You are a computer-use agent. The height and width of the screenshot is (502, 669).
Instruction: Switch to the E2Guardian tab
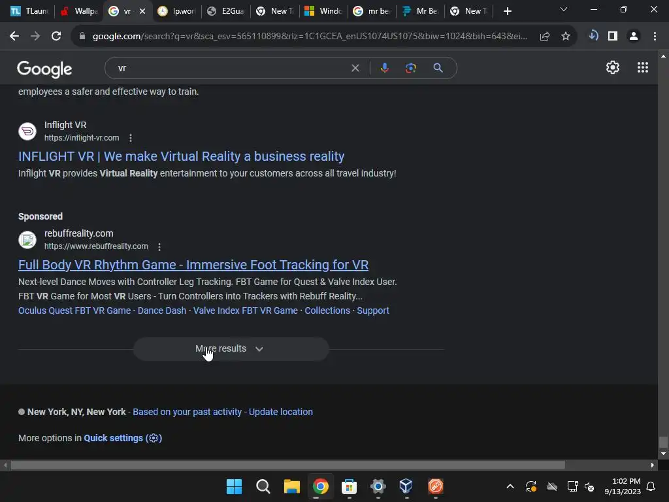[225, 11]
